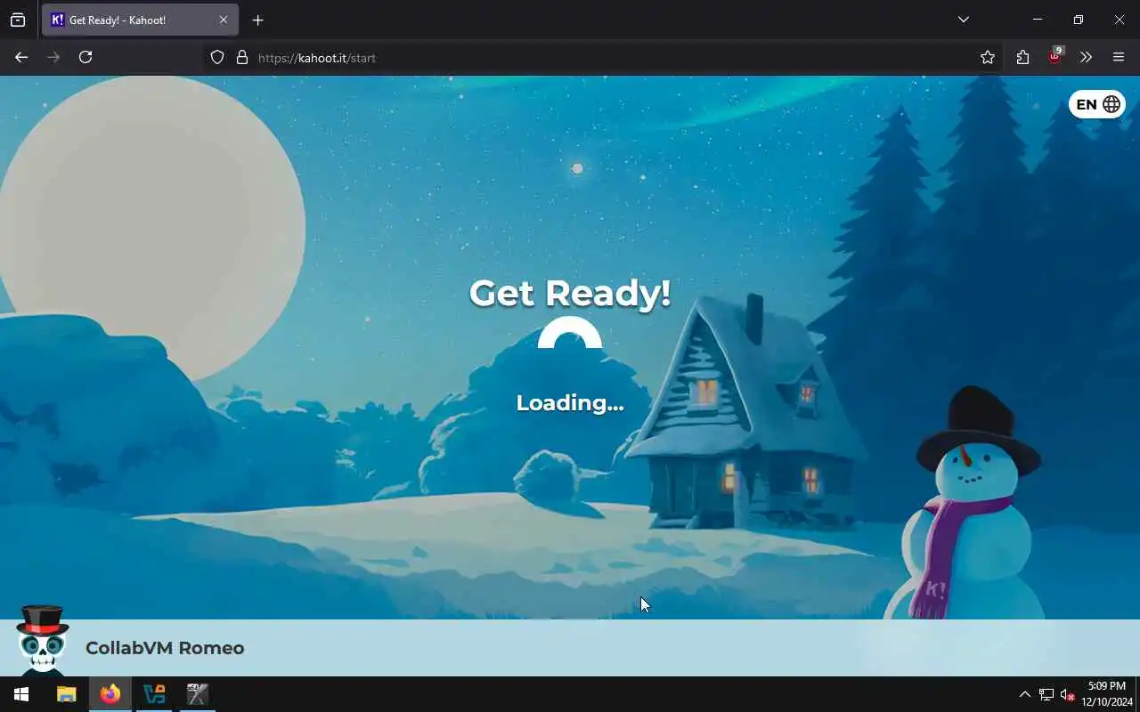Open a new browser tab
1140x712 pixels.
click(x=257, y=20)
